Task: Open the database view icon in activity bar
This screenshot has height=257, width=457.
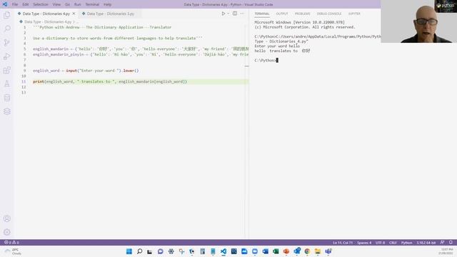Action: tap(6, 98)
